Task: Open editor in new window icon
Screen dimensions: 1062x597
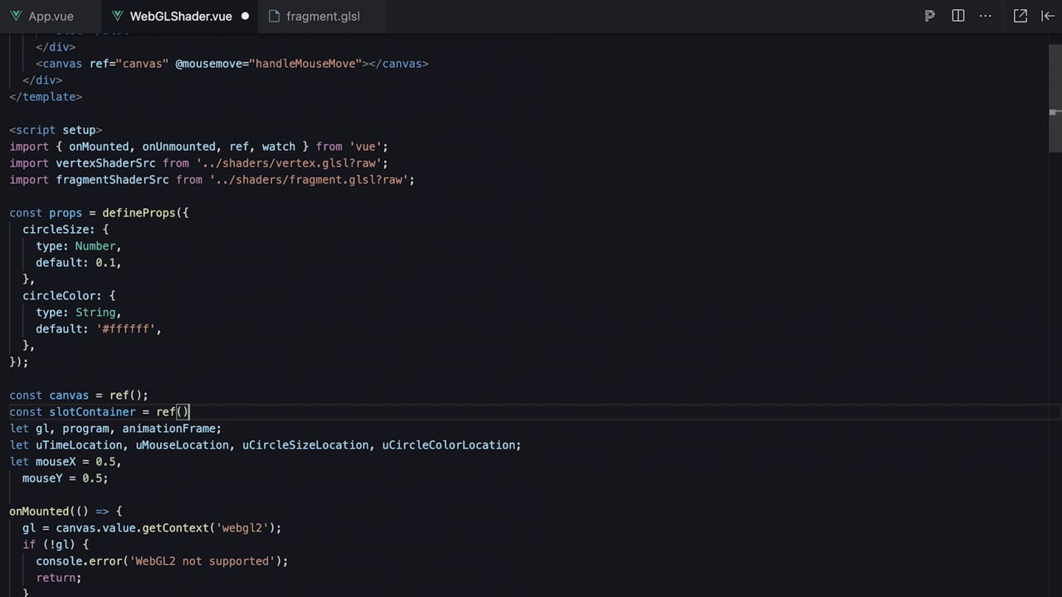Action: [1021, 16]
